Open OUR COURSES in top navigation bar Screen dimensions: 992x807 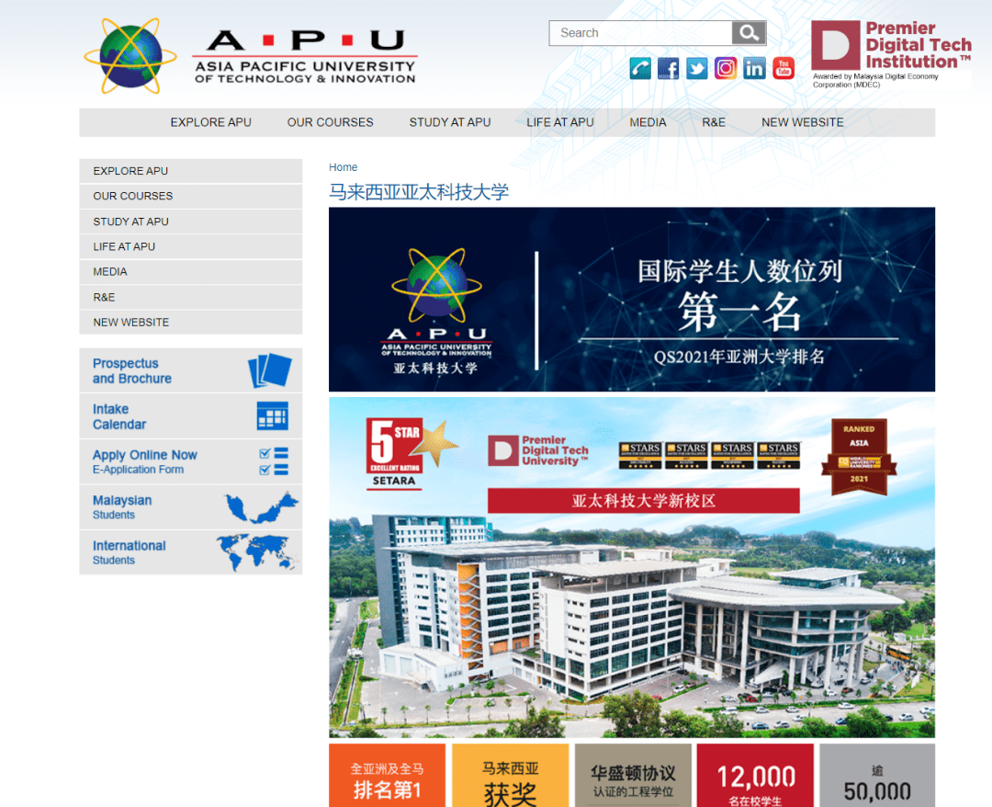(x=331, y=122)
